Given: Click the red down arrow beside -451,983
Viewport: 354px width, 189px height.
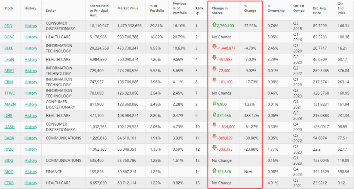Looking at the screenshot, I should tap(214, 58).
